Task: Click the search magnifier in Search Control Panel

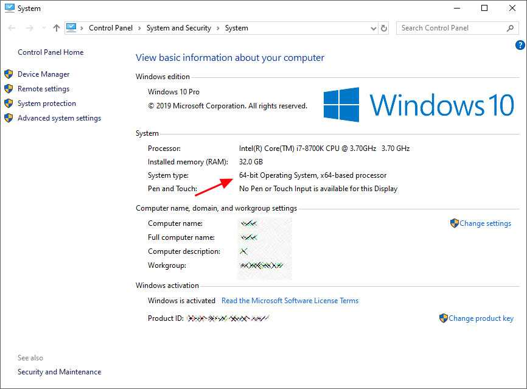Action: [510, 27]
